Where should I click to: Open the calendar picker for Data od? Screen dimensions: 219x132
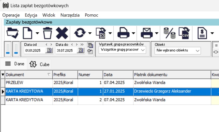pos(49,50)
